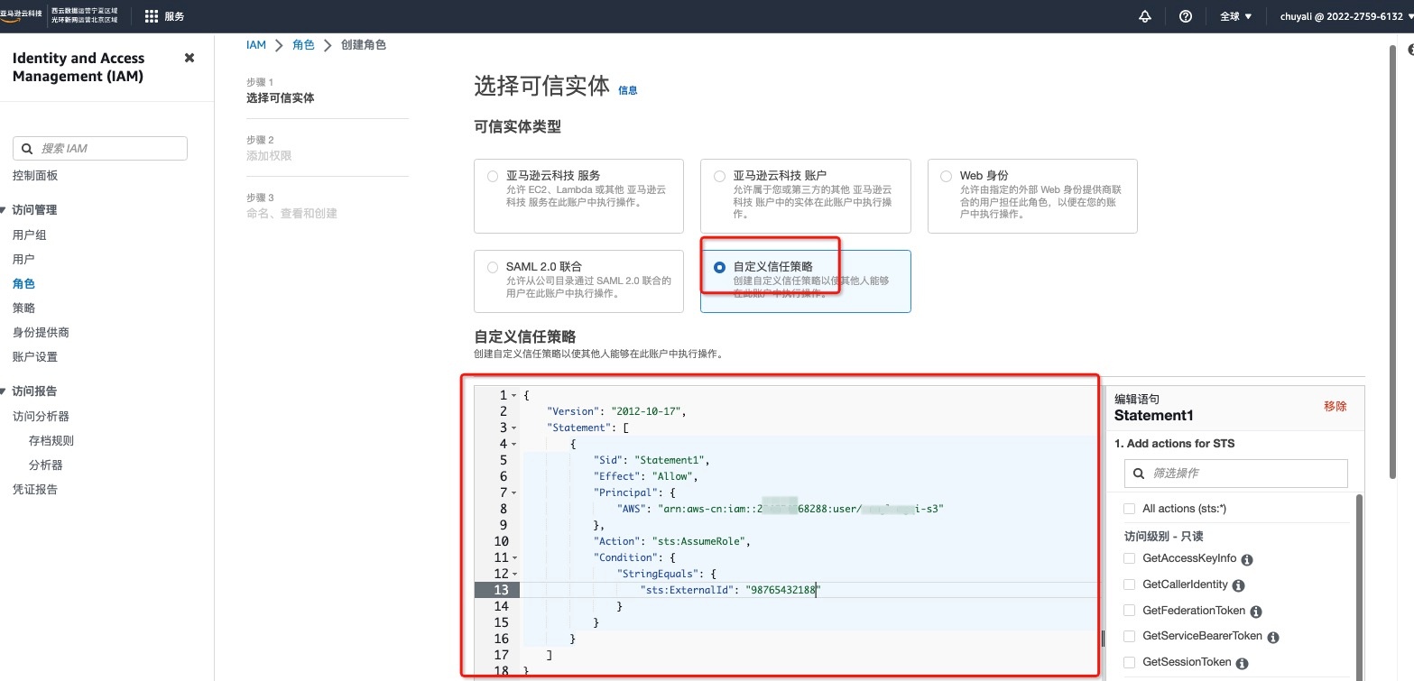Check the GetFederationToken checkbox

[x=1129, y=611]
